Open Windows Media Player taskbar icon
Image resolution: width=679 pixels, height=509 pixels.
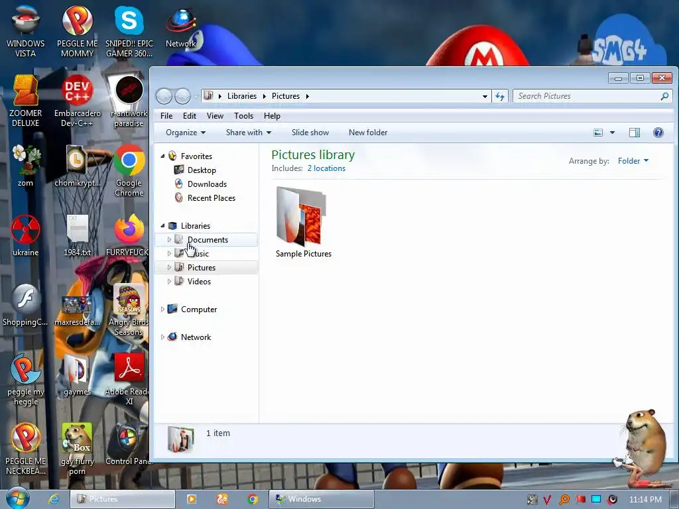click(192, 499)
